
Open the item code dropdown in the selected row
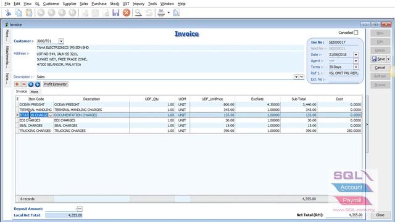(x=51, y=115)
